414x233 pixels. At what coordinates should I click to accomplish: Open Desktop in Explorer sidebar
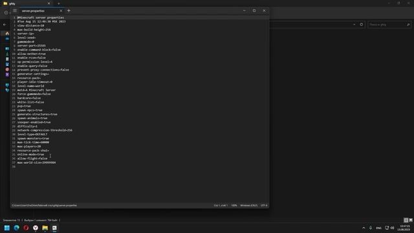click(7, 49)
